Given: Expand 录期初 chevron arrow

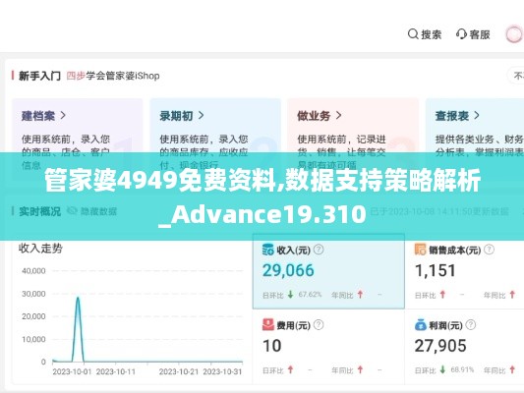Looking at the screenshot, I should pyautogui.click(x=202, y=116).
